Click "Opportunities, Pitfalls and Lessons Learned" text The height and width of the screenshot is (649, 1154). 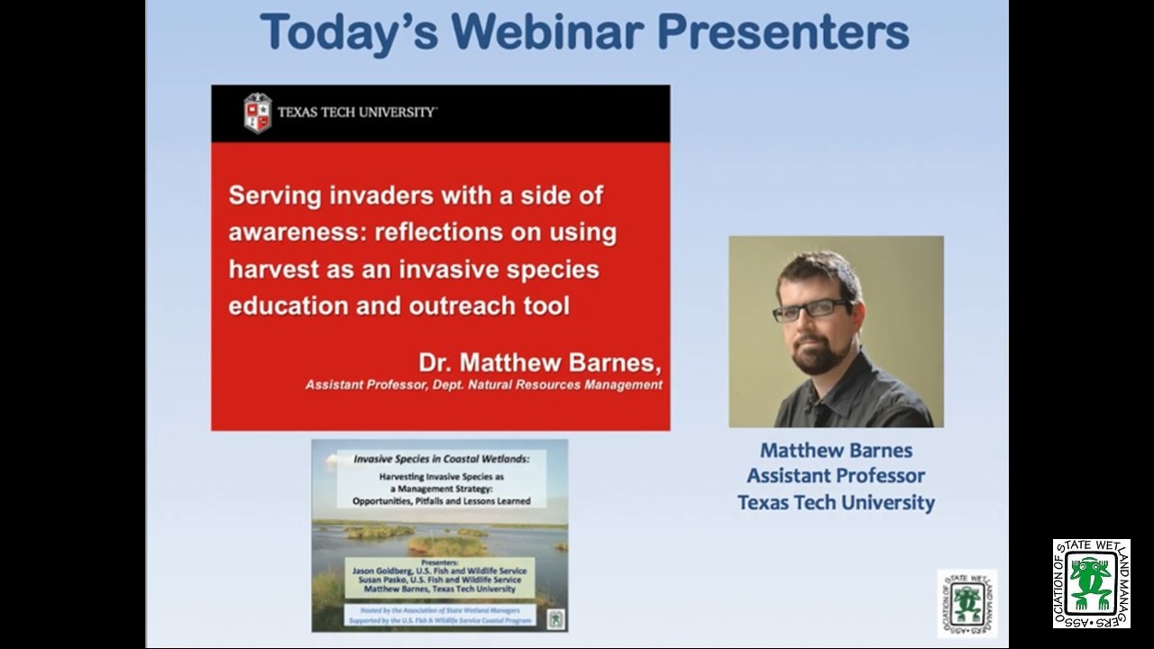tap(441, 500)
